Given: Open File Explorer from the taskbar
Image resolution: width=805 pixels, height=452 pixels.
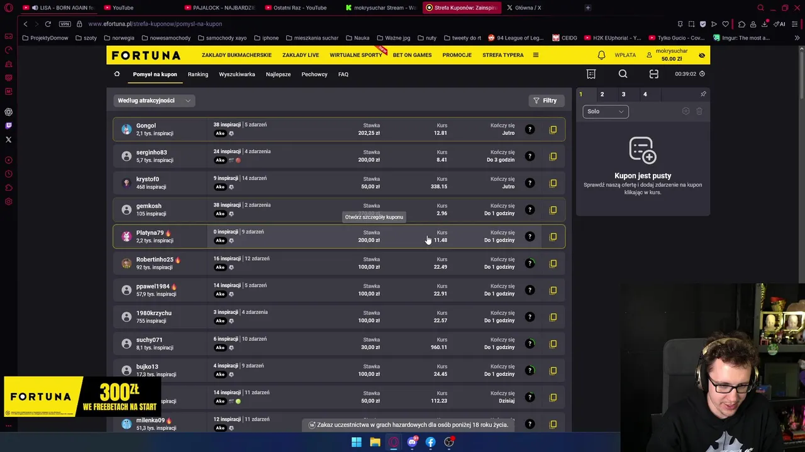Looking at the screenshot, I should pyautogui.click(x=375, y=442).
